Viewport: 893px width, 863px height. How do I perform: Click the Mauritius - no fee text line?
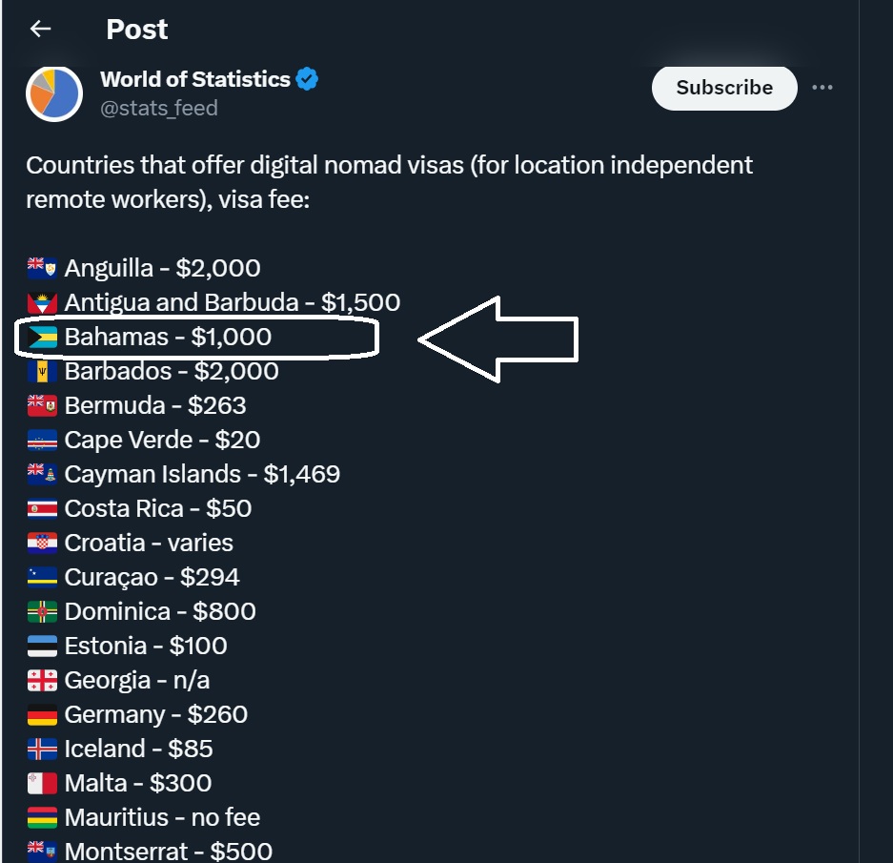coord(162,818)
